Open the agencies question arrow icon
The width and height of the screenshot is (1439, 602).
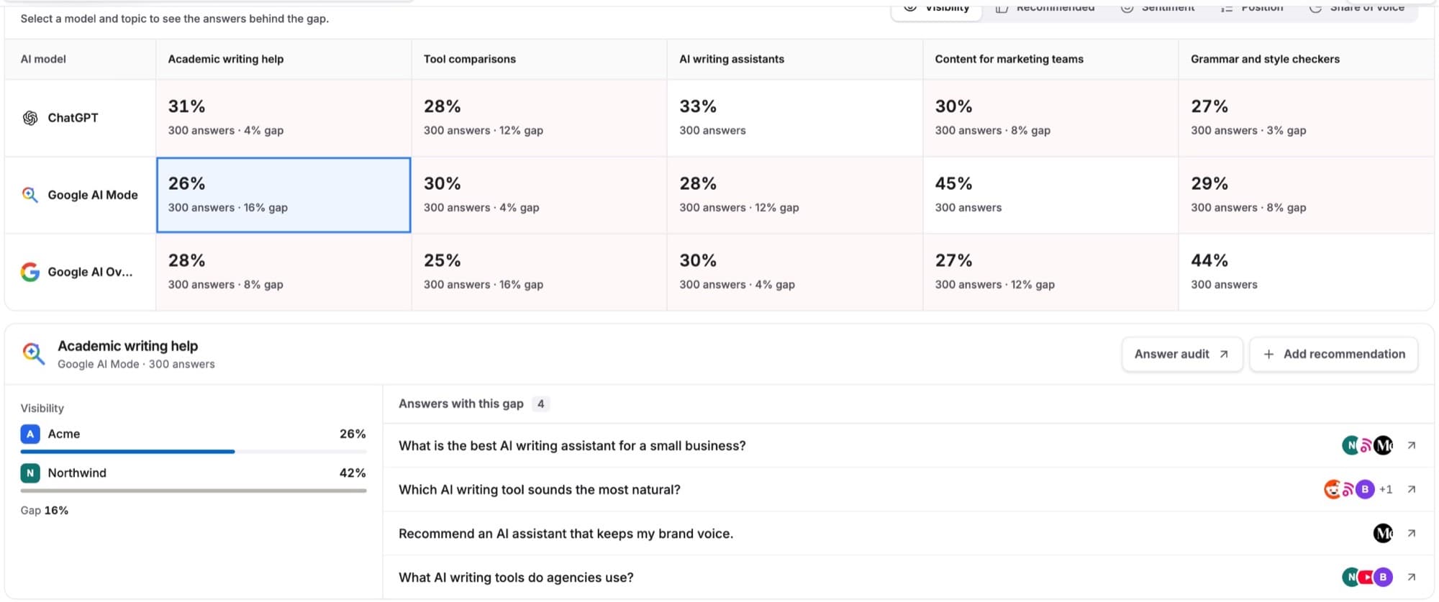coord(1412,577)
